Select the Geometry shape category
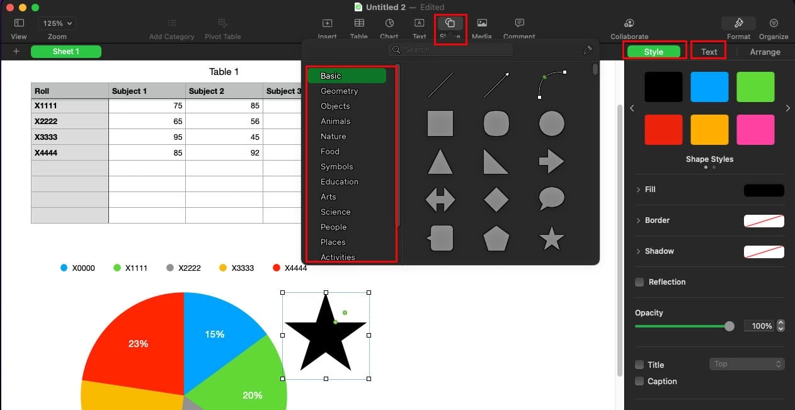795x410 pixels. coord(339,91)
